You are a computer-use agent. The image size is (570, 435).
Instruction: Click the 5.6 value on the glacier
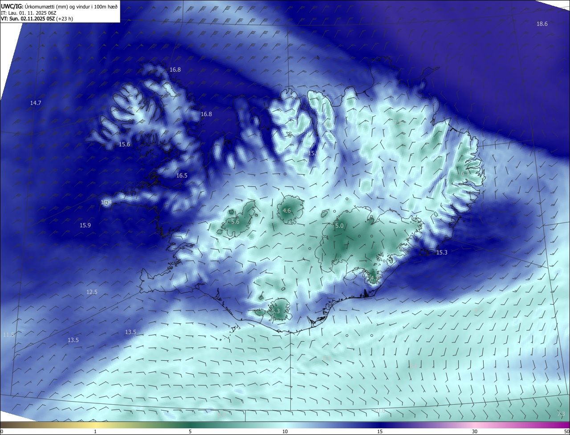pos(236,222)
